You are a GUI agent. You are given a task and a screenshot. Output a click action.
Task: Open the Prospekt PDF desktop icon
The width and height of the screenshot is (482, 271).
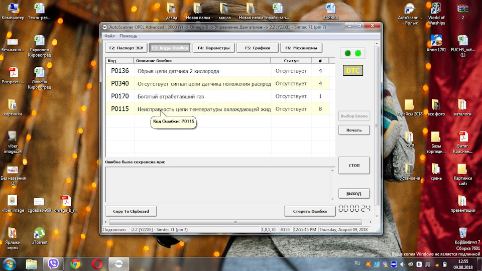(x=13, y=76)
